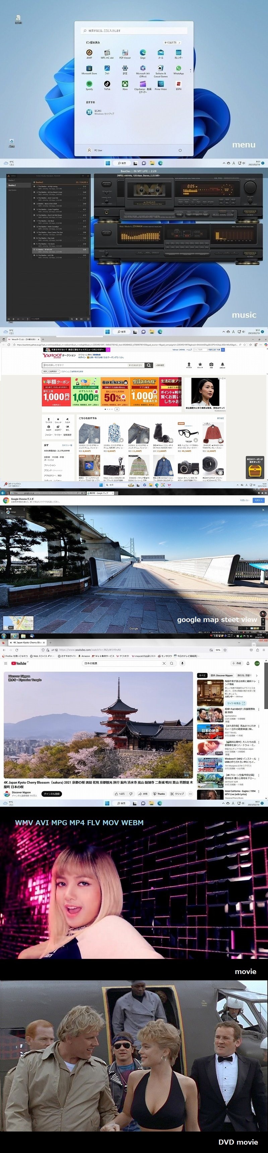Toggle checkbox for Beatles - Get Back track
Screen dimensions: 268x1153
pyautogui.click(x=35, y=221)
